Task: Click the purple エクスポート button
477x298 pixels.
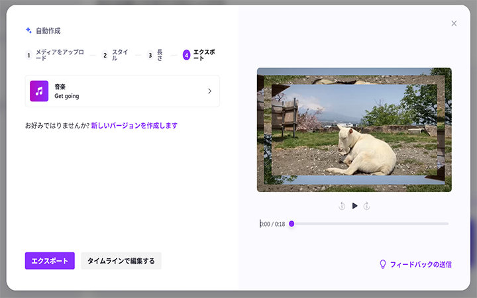Action: (50, 261)
